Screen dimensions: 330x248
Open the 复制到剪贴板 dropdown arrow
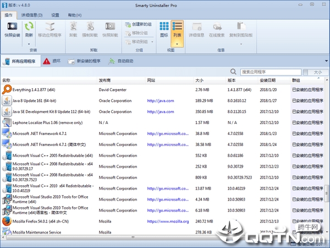tap(241, 44)
